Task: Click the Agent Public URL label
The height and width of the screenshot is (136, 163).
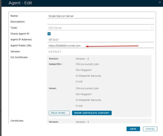Action: pyautogui.click(x=21, y=45)
